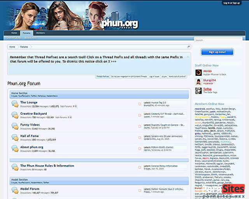This screenshot has height=199, width=249.
Task: Open Hall of Fame forum title
Action: pyautogui.click(x=30, y=136)
